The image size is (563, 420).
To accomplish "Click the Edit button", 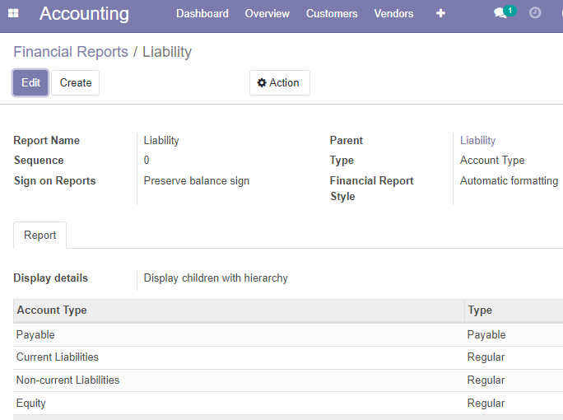I will (x=30, y=82).
